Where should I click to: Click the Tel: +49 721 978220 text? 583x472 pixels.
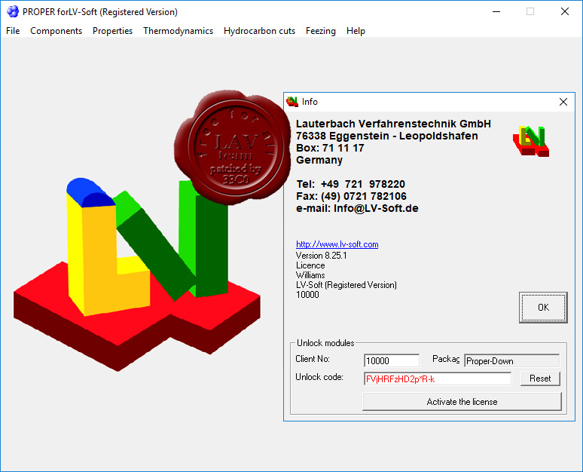coord(350,184)
